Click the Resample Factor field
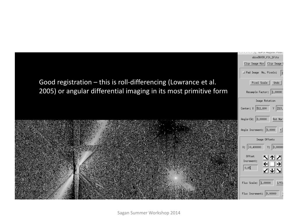Screen dimensions: 298x223 click(277, 92)
